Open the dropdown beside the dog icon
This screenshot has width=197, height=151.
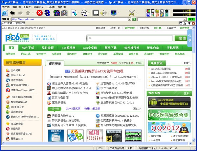click(89, 13)
